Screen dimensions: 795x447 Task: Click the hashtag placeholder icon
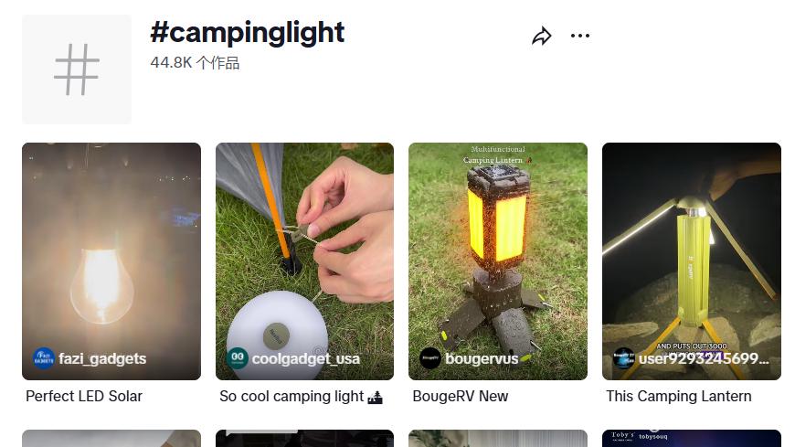click(77, 69)
